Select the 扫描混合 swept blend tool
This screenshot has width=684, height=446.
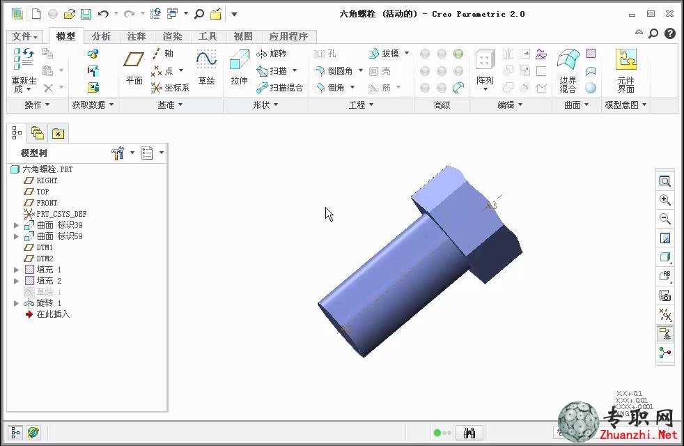pyautogui.click(x=279, y=88)
